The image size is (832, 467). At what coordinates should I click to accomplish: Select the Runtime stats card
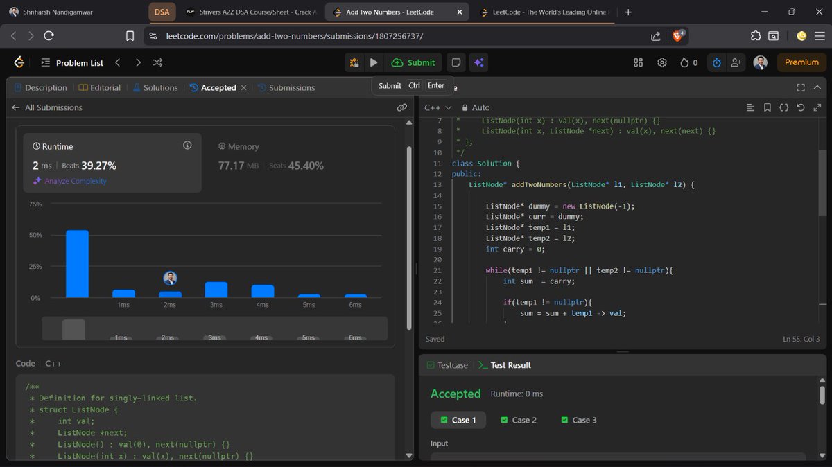pyautogui.click(x=112, y=163)
